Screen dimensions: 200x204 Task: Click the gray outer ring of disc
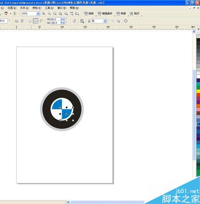(62, 89)
